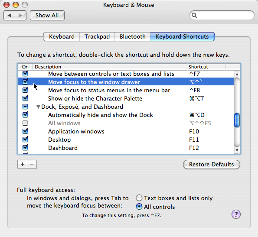Image resolution: width=258 pixels, height=237 pixels.
Task: Click the Show All button
Action: point(47,15)
